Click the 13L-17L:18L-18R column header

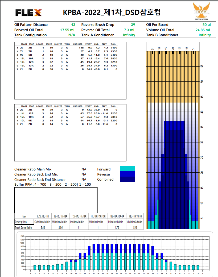pos(79,216)
